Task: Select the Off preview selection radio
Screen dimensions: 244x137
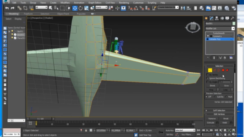Action: (206, 97)
